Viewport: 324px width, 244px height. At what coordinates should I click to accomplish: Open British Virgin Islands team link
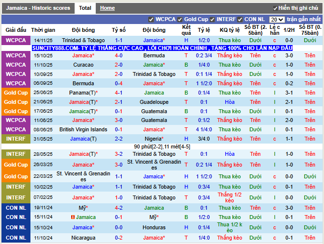click(x=83, y=129)
